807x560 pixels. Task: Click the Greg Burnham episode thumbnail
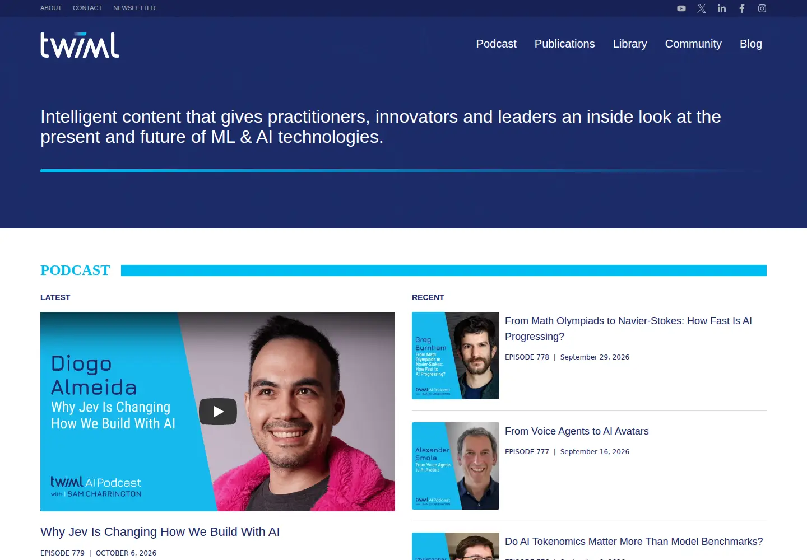click(456, 356)
